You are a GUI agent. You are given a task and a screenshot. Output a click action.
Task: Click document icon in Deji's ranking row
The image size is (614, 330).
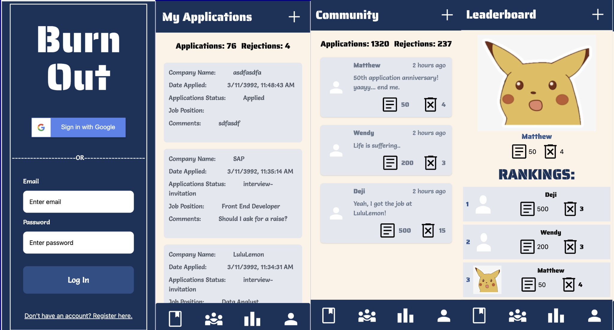527,209
